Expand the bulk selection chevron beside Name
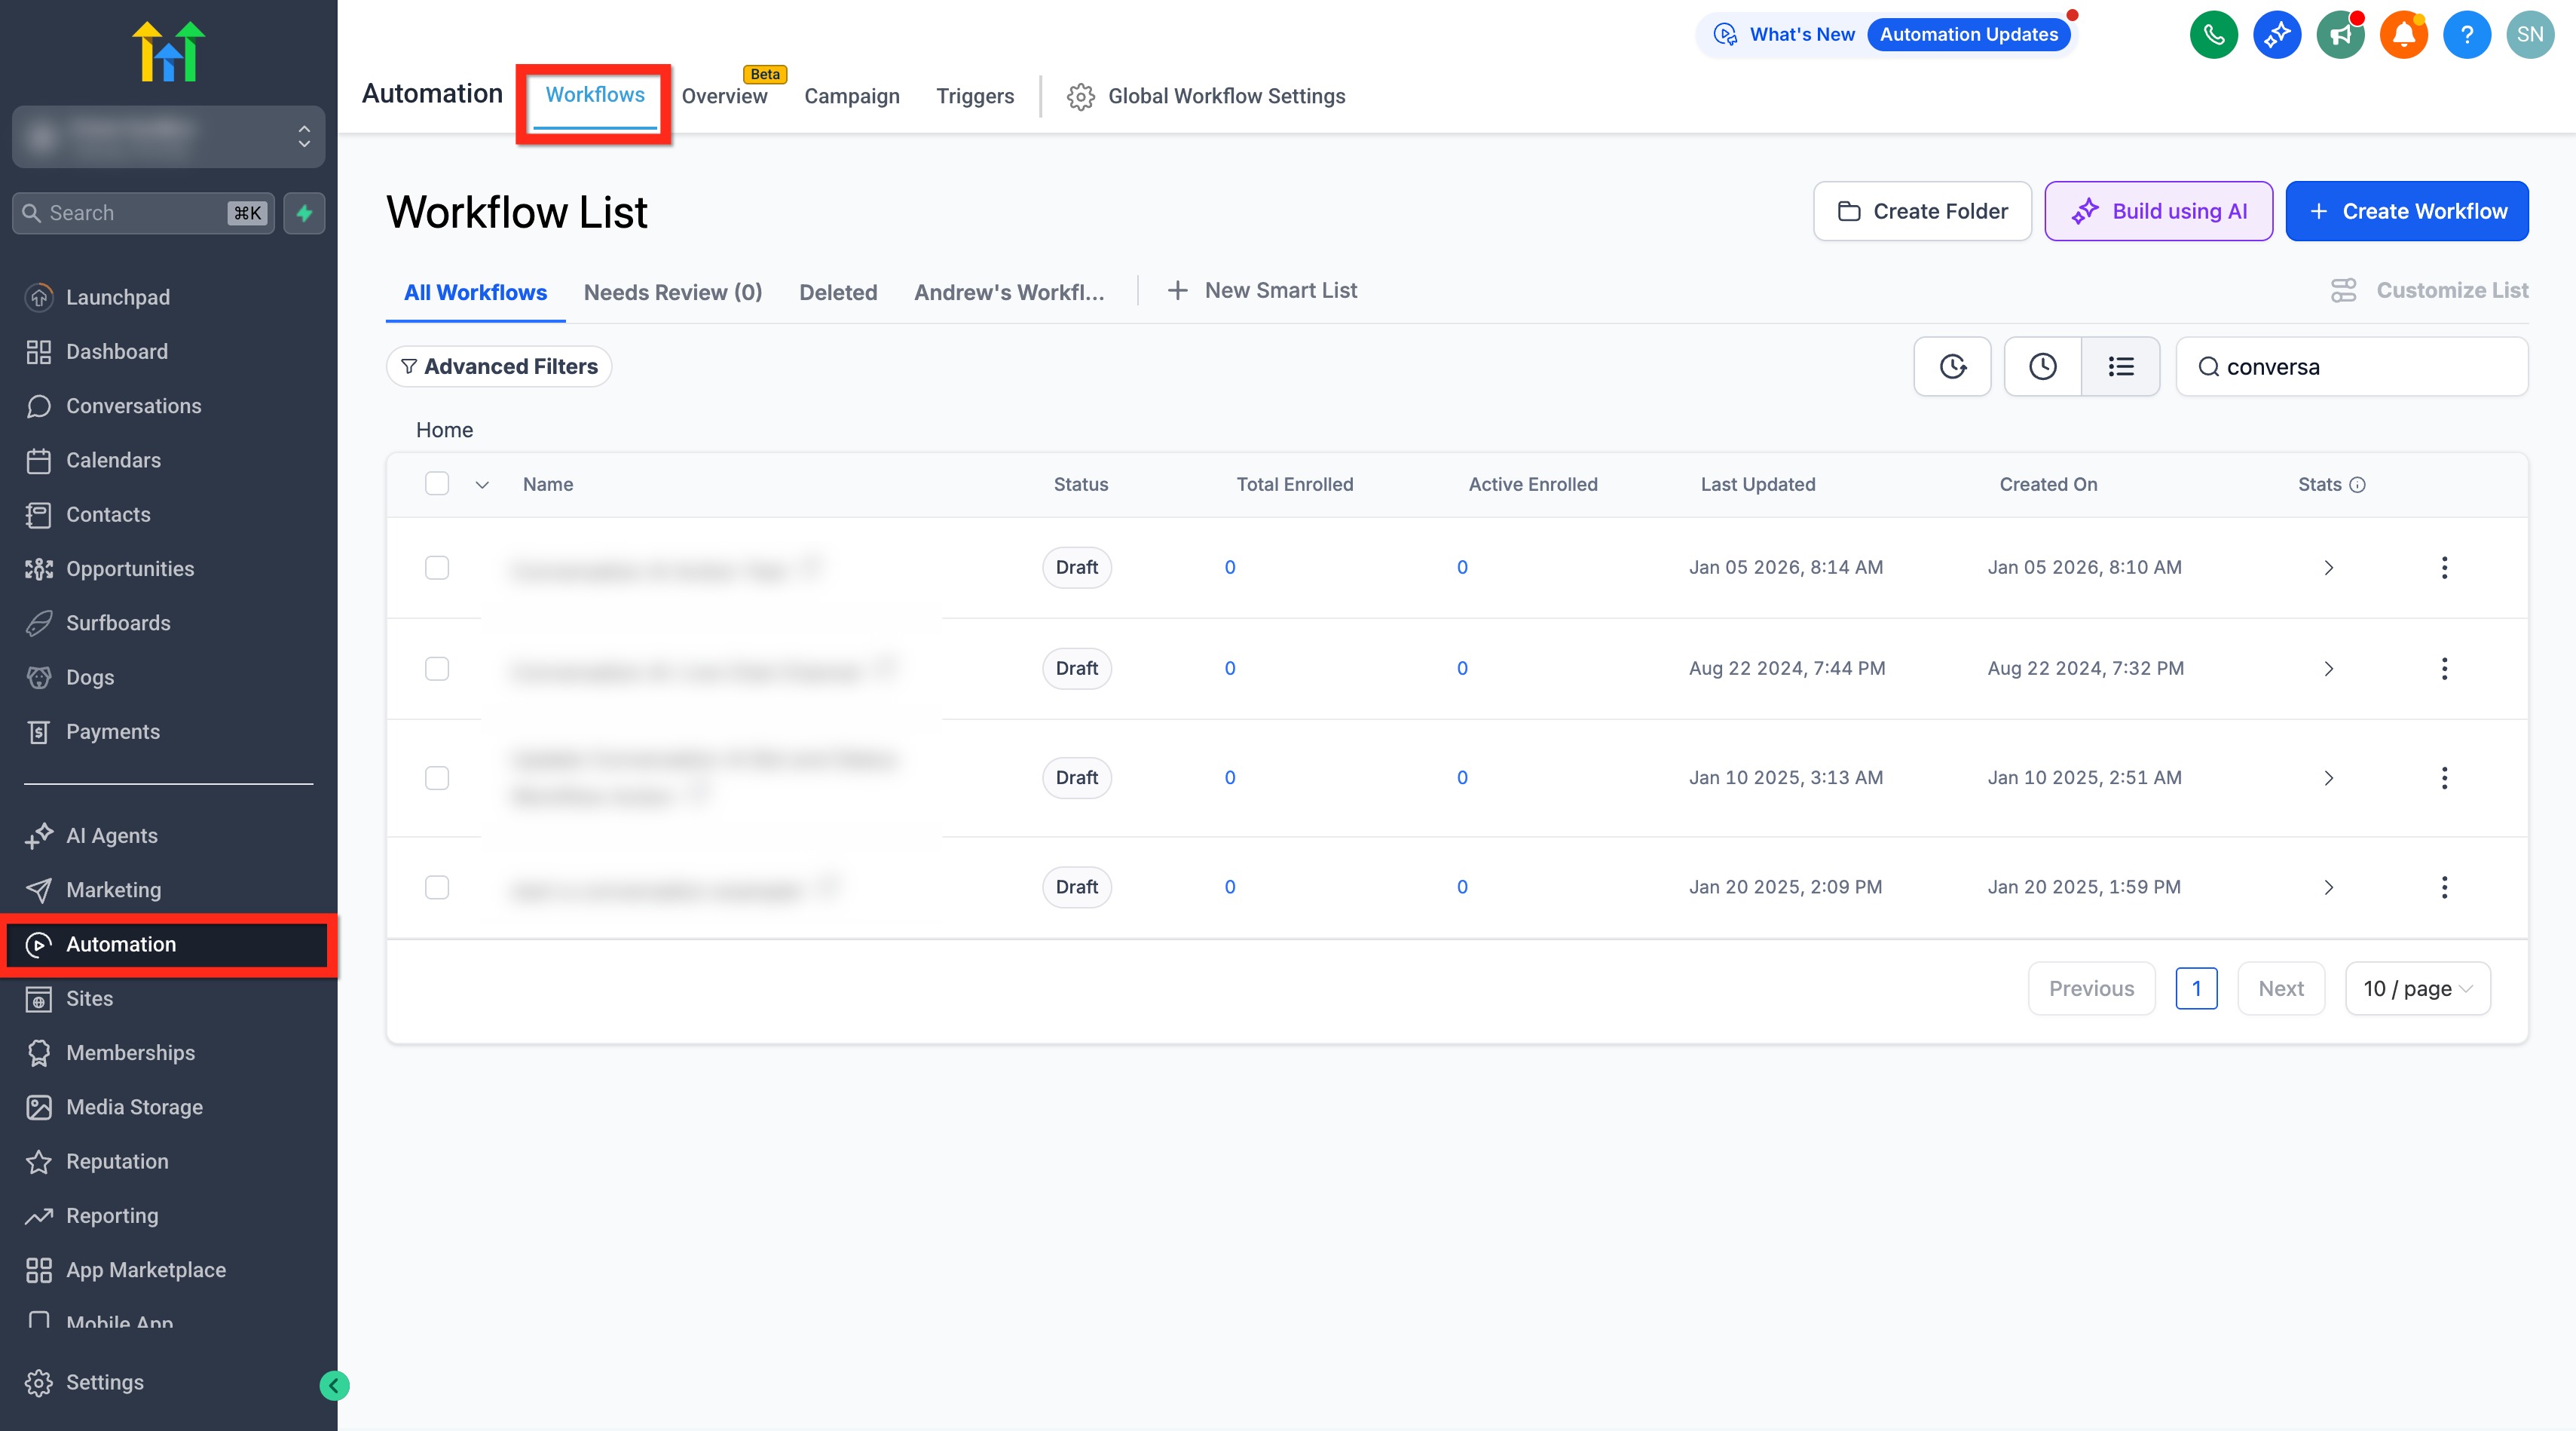 point(482,486)
